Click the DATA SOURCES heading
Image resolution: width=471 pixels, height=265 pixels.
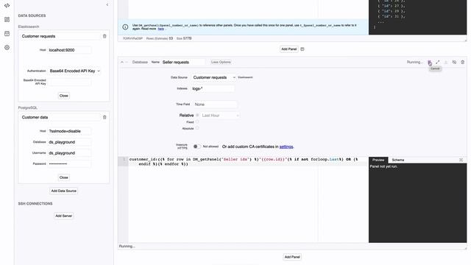tap(32, 15)
